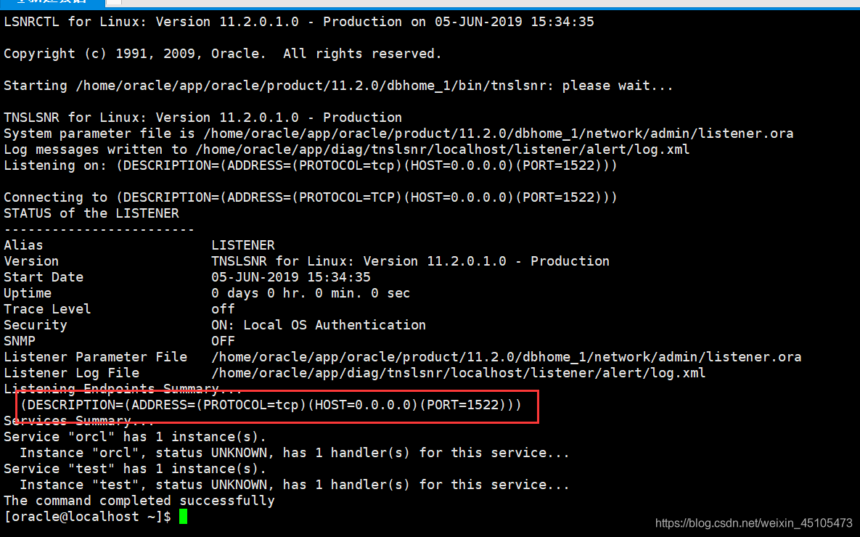Click "ON: Local OS Authentication" security value

(319, 324)
